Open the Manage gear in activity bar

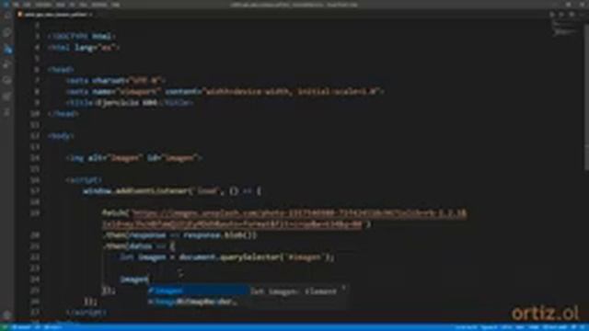pos(7,314)
